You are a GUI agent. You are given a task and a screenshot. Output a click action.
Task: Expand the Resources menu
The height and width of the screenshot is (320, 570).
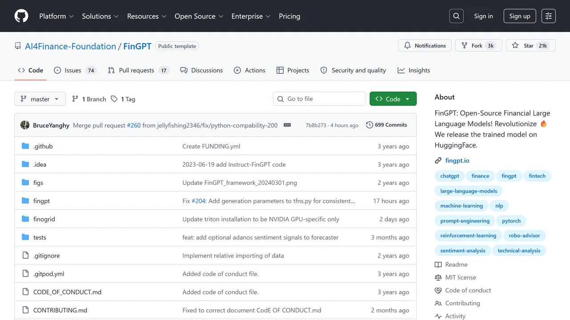point(147,16)
